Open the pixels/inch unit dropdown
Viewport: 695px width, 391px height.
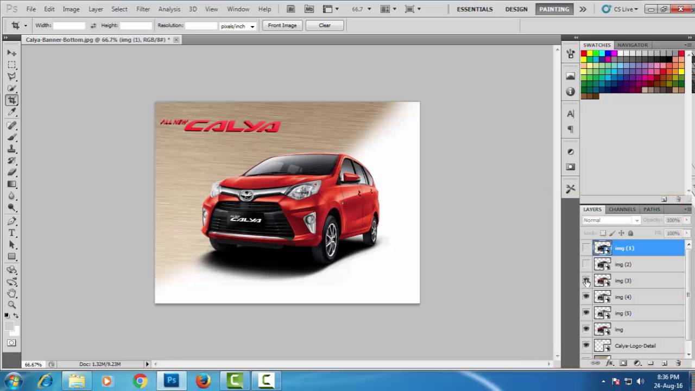238,26
